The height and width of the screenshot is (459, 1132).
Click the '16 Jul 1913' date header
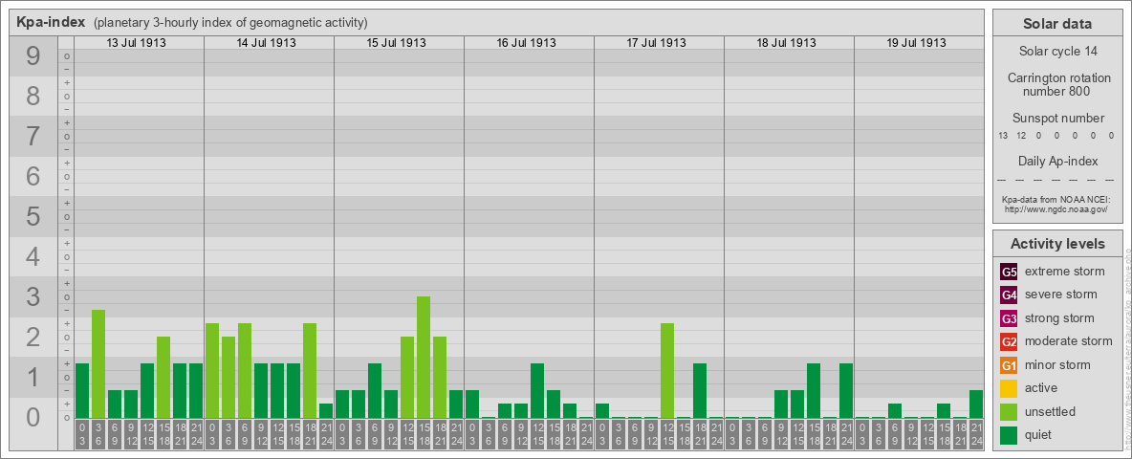[526, 43]
